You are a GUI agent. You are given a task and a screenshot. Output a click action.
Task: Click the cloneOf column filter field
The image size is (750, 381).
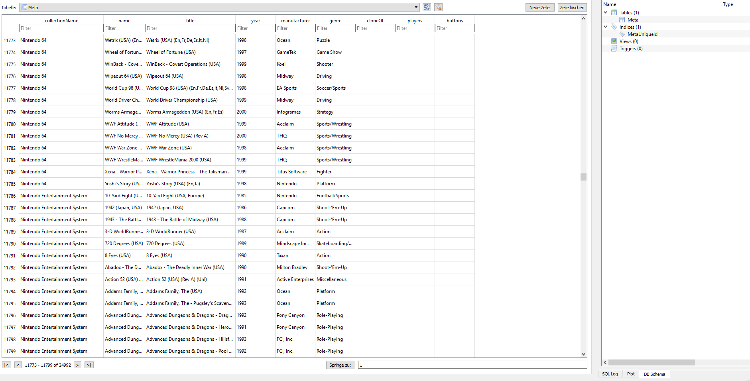[x=375, y=28]
